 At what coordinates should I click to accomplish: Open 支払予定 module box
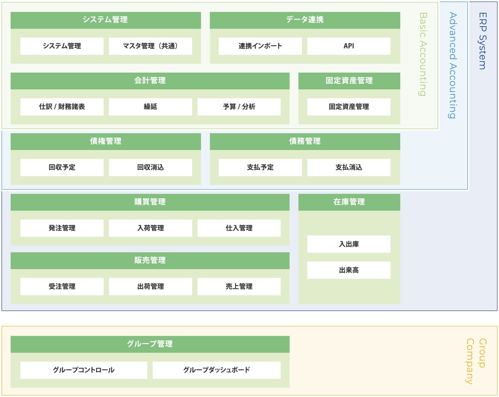(260, 168)
